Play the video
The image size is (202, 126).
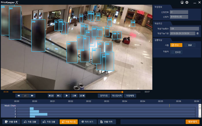(67, 96)
